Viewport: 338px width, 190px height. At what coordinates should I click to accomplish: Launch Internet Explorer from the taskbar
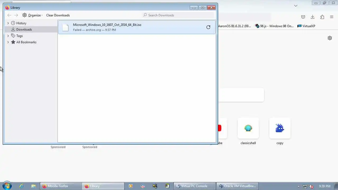[x=21, y=186]
